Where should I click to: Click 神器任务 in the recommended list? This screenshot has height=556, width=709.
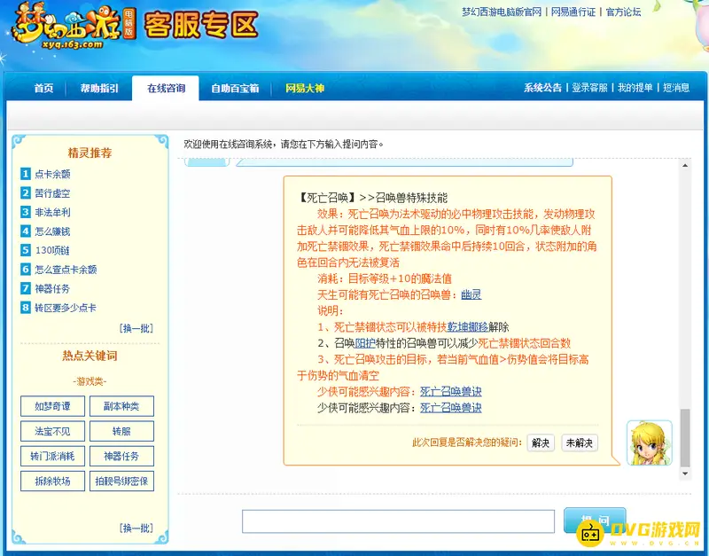[x=52, y=288]
